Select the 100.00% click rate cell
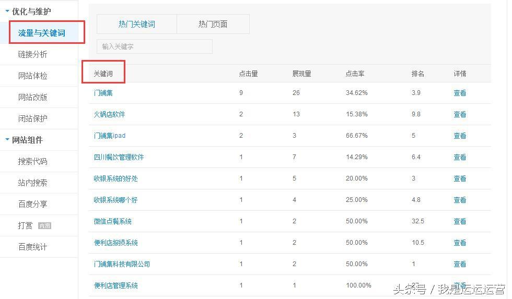This screenshot has height=299, width=512. (x=358, y=285)
